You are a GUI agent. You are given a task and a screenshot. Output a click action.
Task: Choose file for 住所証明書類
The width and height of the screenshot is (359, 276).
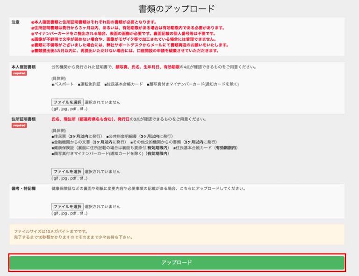click(x=67, y=172)
